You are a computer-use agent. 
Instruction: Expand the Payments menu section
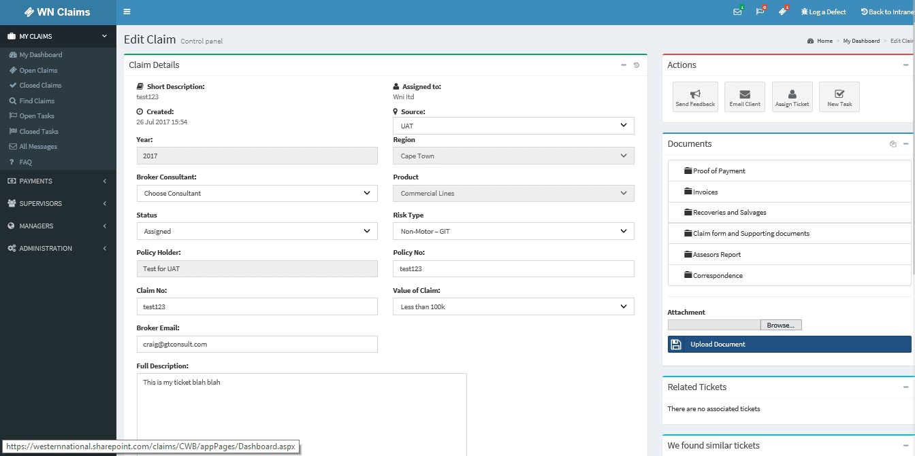pos(58,181)
